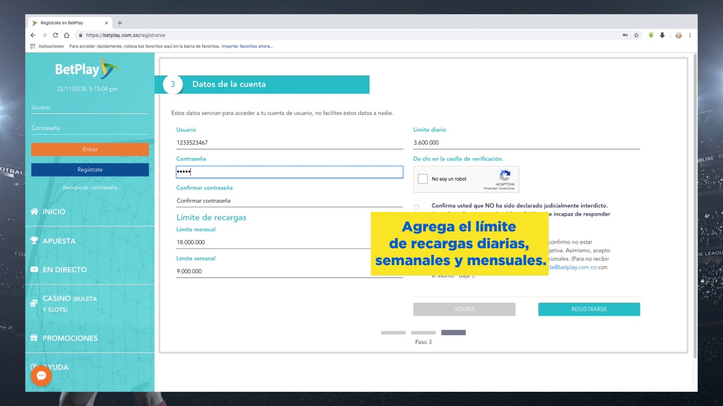Click the 'Datos de la cuenta' heading

229,84
